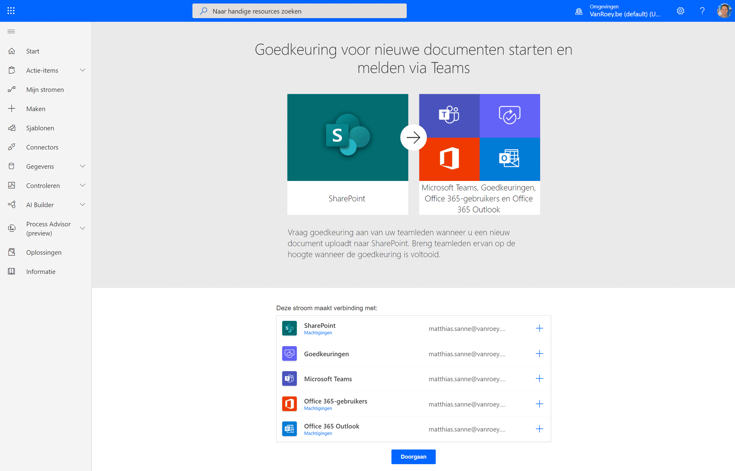
Task: Click the Microsoft Teams connection name
Action: [328, 379]
